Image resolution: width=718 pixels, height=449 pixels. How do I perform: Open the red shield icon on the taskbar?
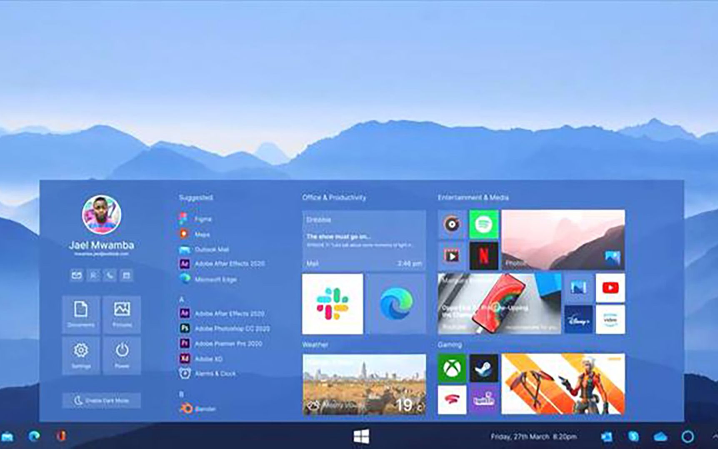point(61,436)
